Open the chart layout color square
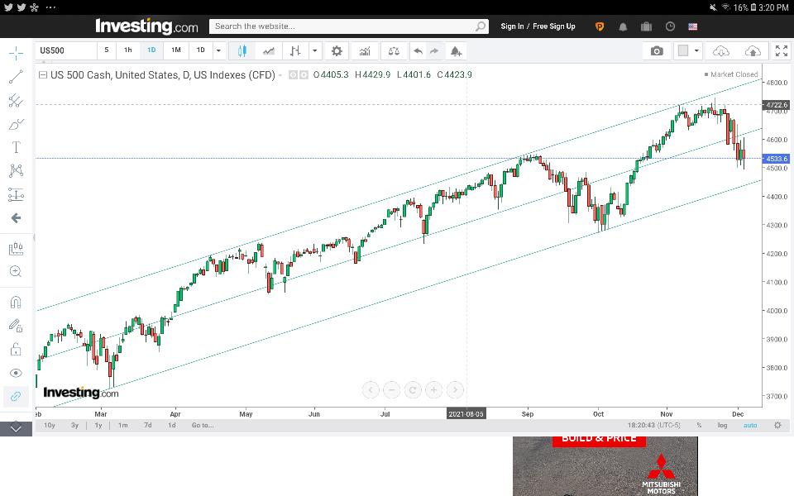The image size is (794, 496). pyautogui.click(x=683, y=50)
